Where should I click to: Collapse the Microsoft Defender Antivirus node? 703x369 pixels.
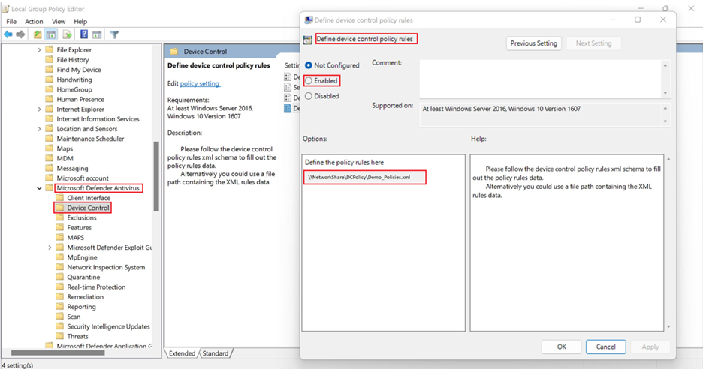40,188
